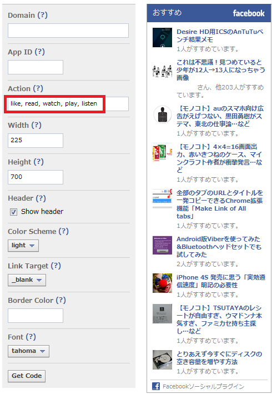Open the Android版Viber article link
Screen dimensions: 272x394
[219, 247]
